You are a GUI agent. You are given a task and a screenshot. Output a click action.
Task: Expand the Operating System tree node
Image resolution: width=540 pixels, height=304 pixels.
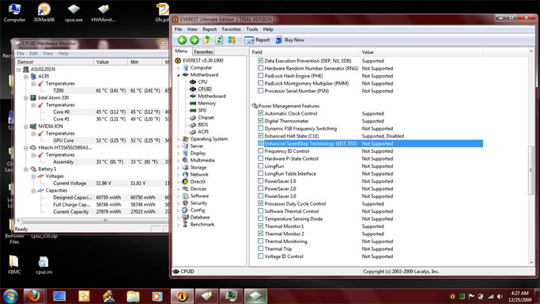pos(179,139)
